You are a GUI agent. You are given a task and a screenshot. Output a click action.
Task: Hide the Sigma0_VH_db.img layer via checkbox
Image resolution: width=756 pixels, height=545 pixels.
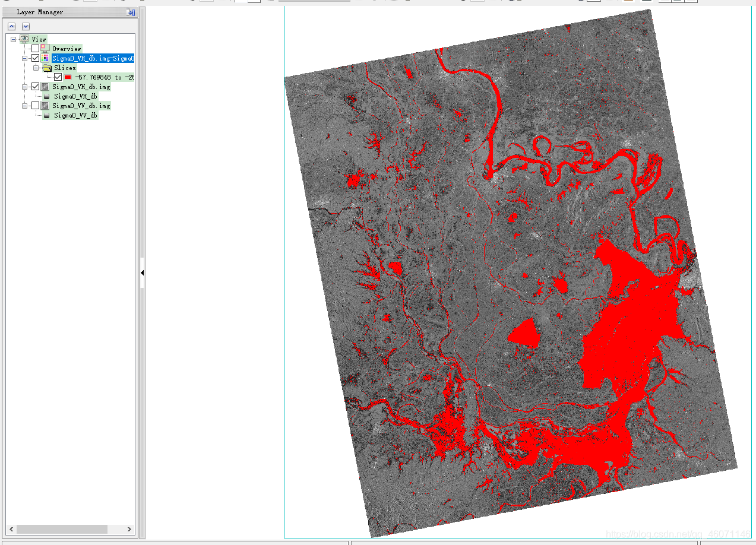pos(35,87)
